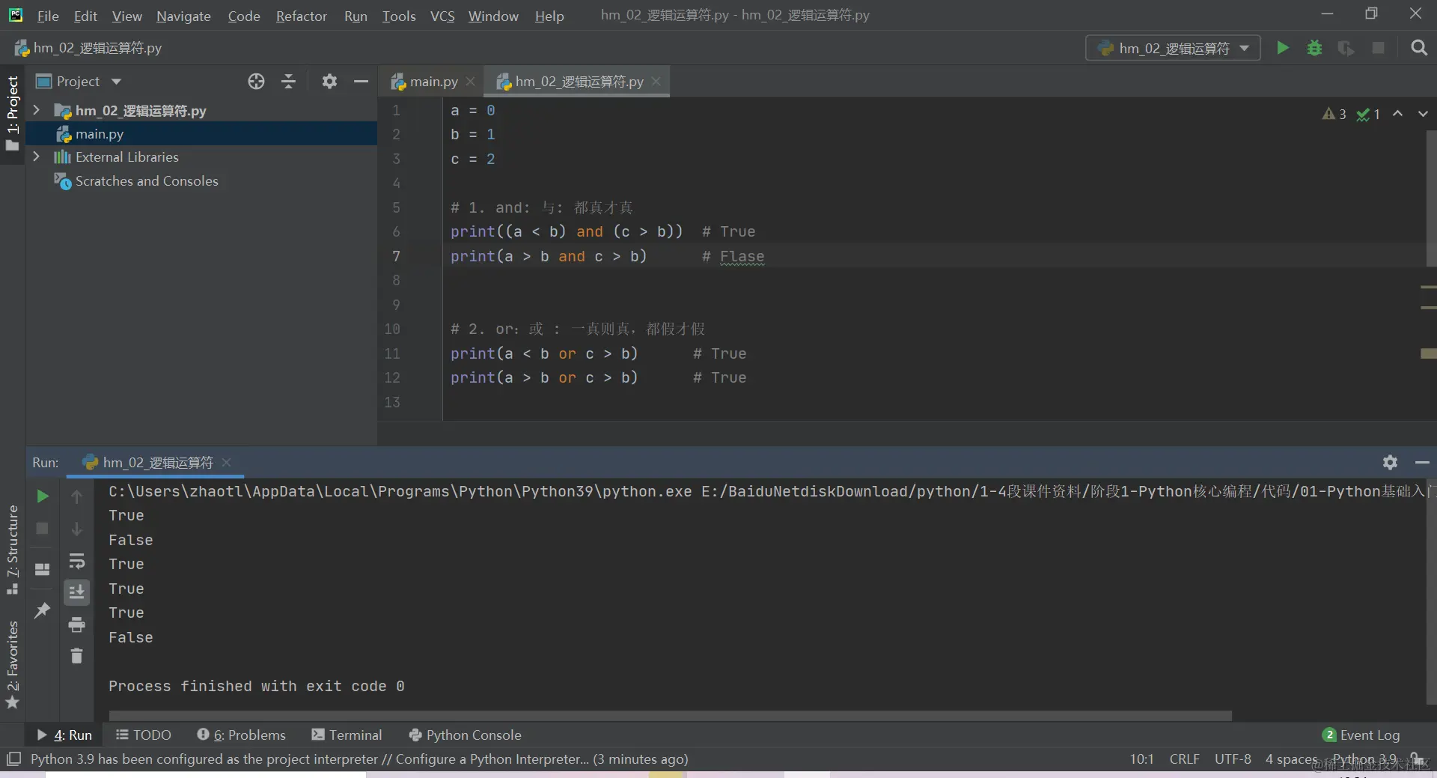Image resolution: width=1437 pixels, height=778 pixels.
Task: Close the hm_02 editor tab
Action: coord(656,82)
